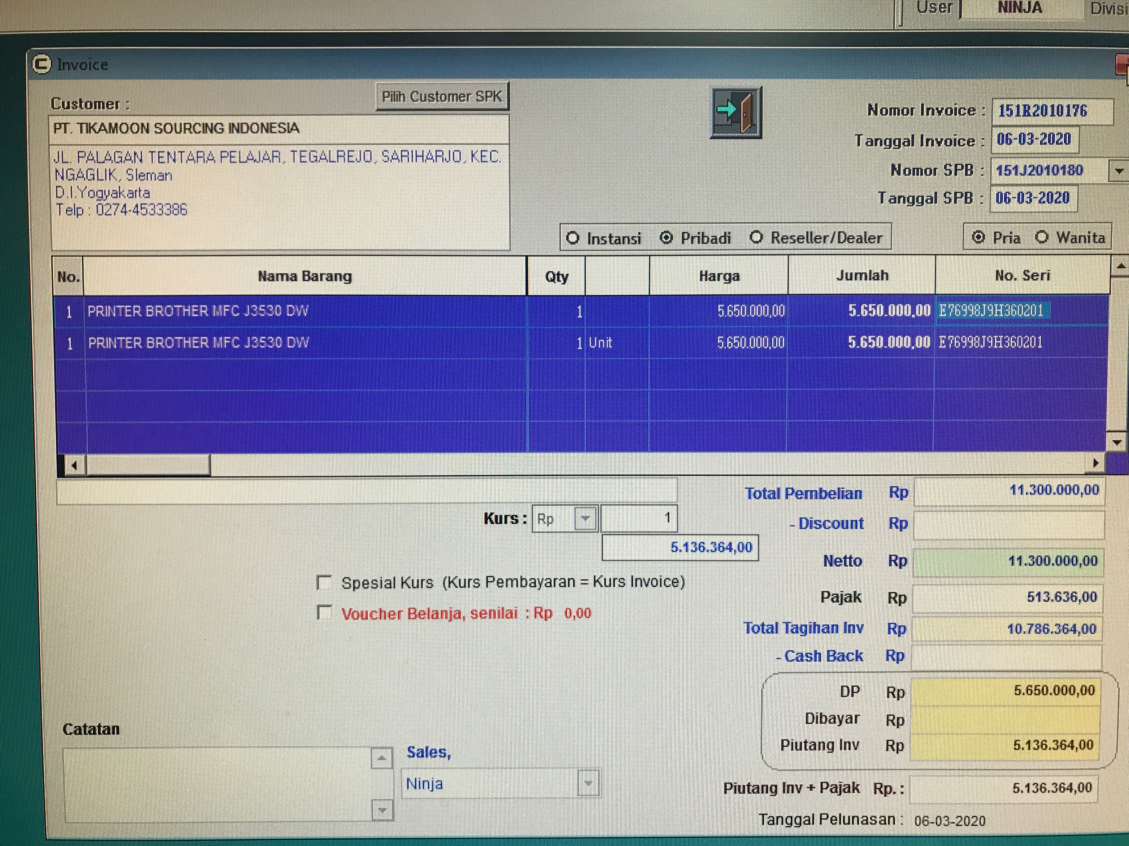Click Catatan box scroll down arrow
Screen dimensions: 1129x846
[383, 810]
